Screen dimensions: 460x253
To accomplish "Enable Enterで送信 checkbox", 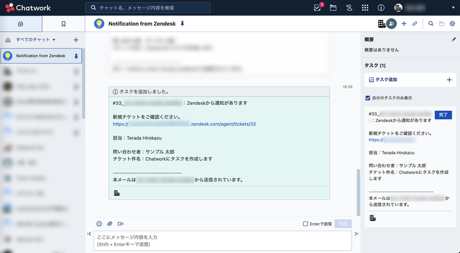I will [305, 224].
